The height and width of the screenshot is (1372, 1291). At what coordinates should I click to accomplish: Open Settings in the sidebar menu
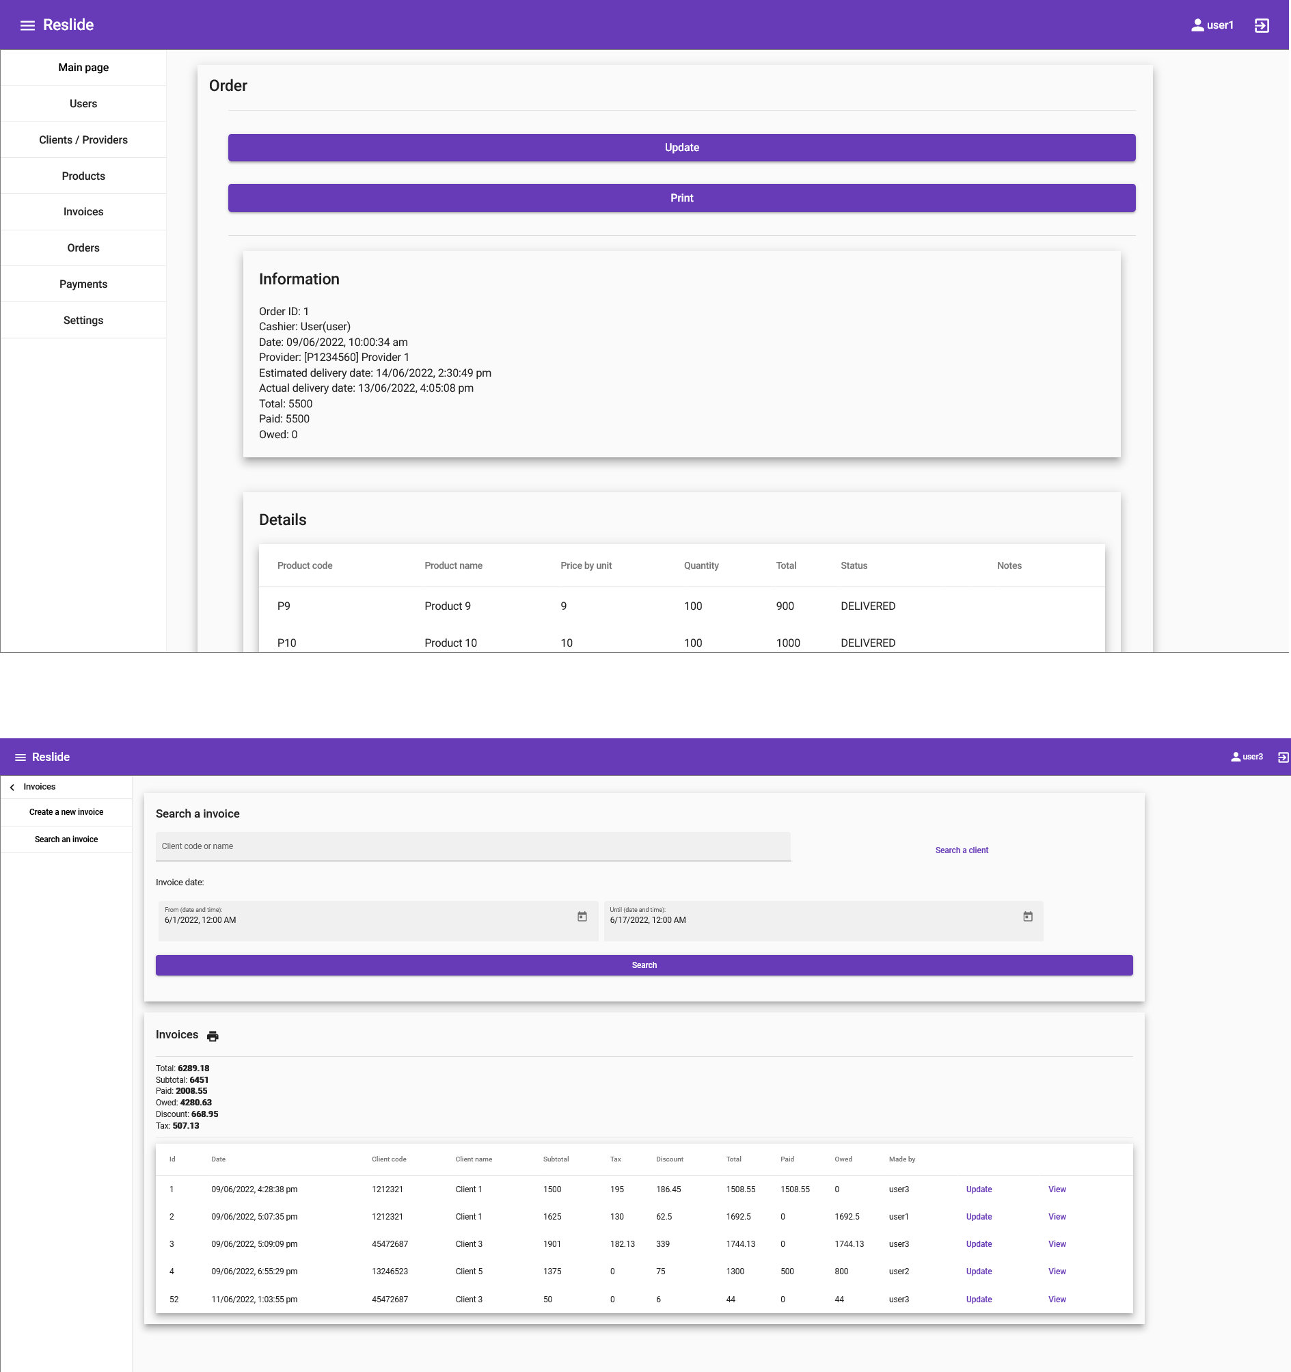click(x=83, y=320)
